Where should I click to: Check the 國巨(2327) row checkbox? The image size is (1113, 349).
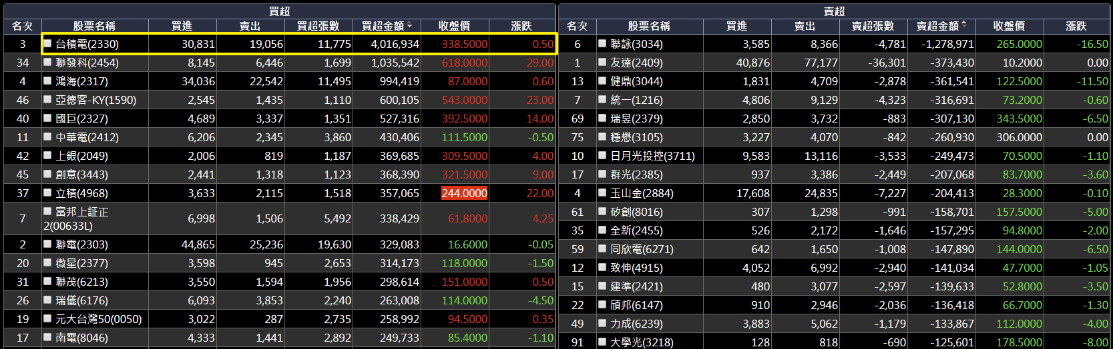click(47, 118)
